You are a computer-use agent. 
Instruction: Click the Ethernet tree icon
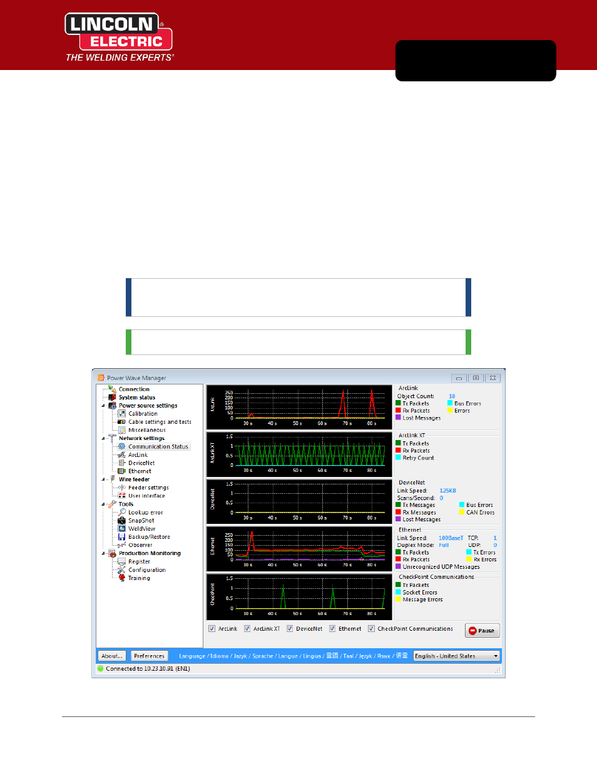click(122, 471)
